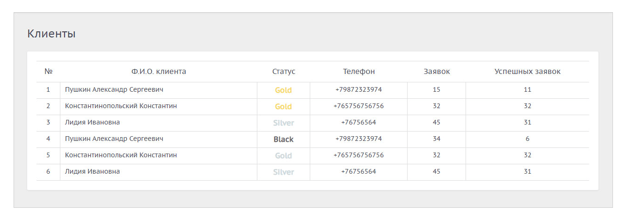Select row number 6 cell
Image resolution: width=627 pixels, height=220 pixels.
click(48, 171)
